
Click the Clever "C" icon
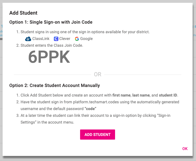pyautogui.click(x=56, y=39)
